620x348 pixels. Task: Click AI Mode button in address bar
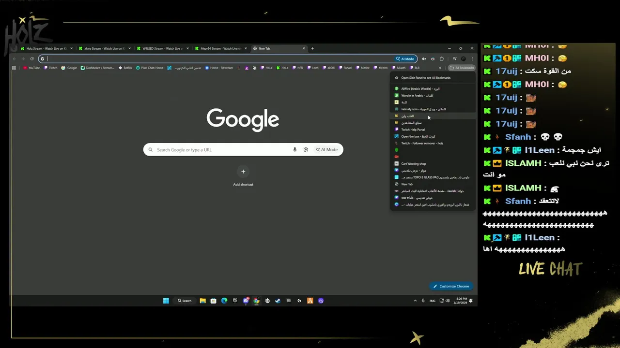[405, 59]
